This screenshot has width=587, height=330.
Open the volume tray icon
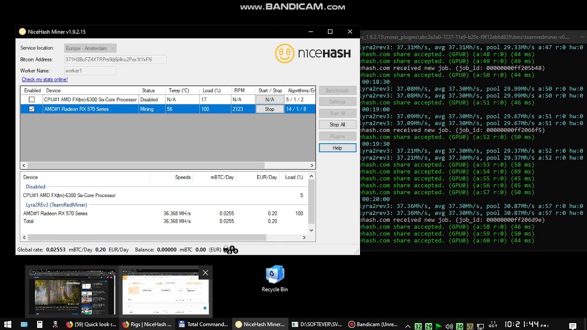click(x=449, y=326)
